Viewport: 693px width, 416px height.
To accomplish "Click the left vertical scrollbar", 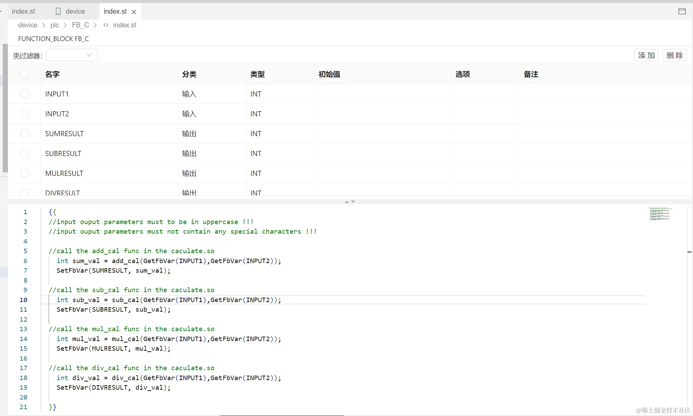I will pos(5,108).
